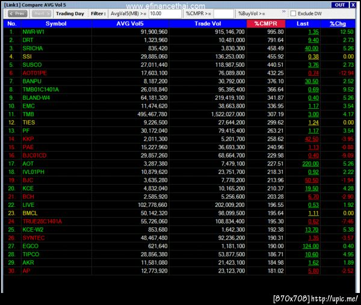361x305 pixels.
Task: Click BCH %CMPR value 203.28
Action: 276,197
